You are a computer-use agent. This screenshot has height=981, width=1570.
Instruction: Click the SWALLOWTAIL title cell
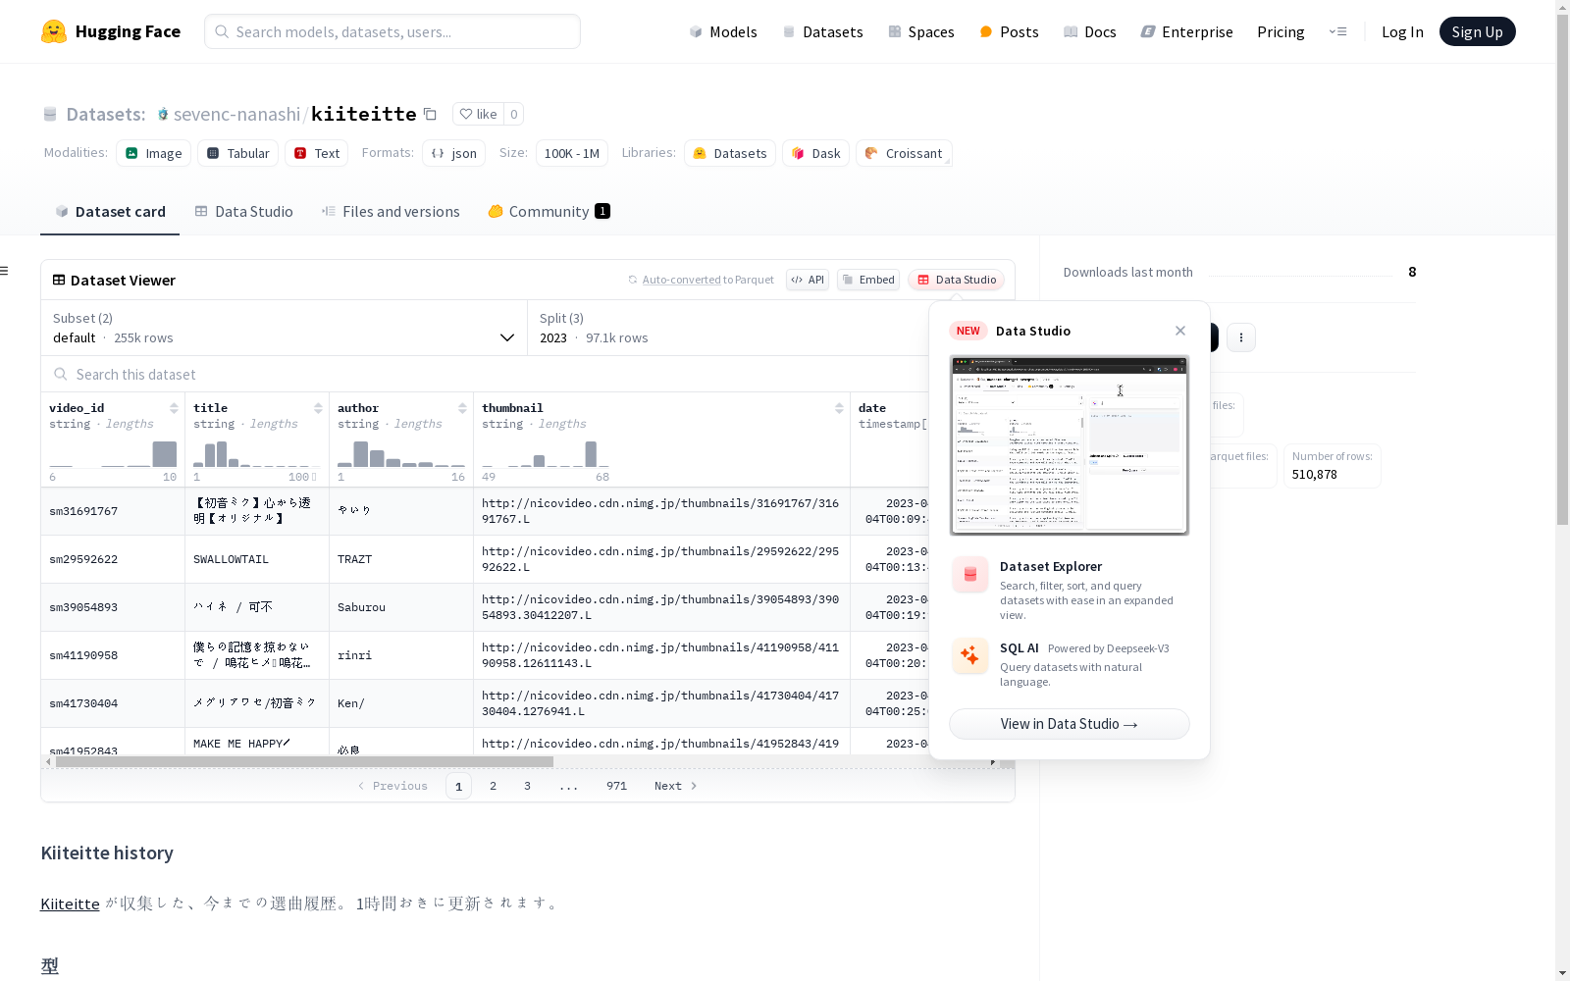coord(257,559)
